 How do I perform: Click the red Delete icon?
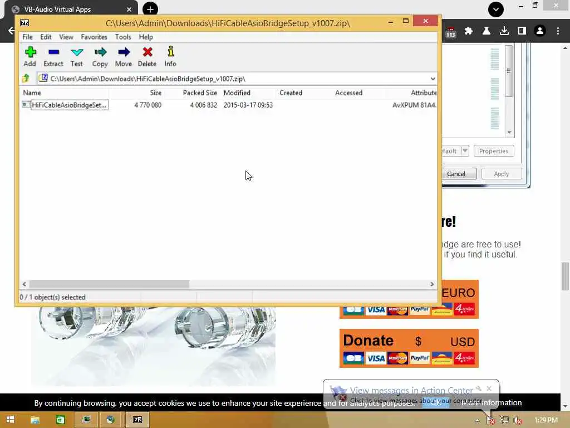coord(147,56)
